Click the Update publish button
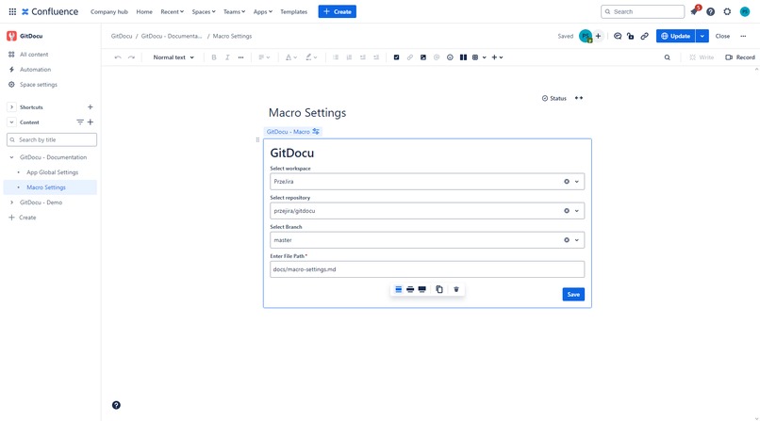 (676, 36)
